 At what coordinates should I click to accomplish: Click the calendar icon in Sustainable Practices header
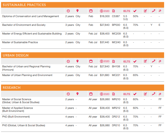click(x=91, y=11)
